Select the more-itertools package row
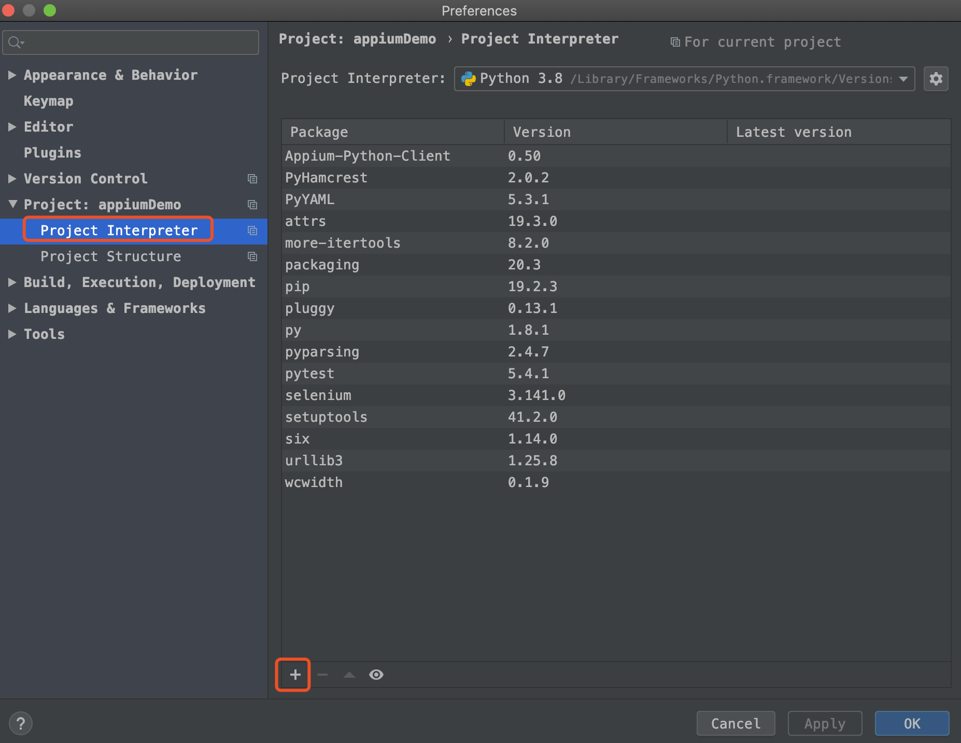Screen dimensions: 961x743 pyautogui.click(x=616, y=243)
